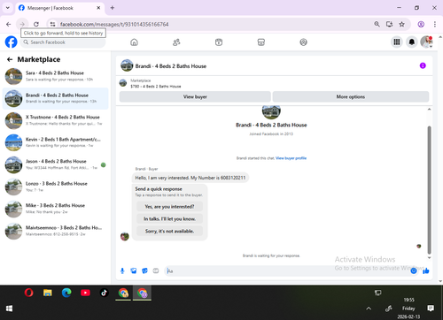Open the Chrome profile avatar

point(421,24)
